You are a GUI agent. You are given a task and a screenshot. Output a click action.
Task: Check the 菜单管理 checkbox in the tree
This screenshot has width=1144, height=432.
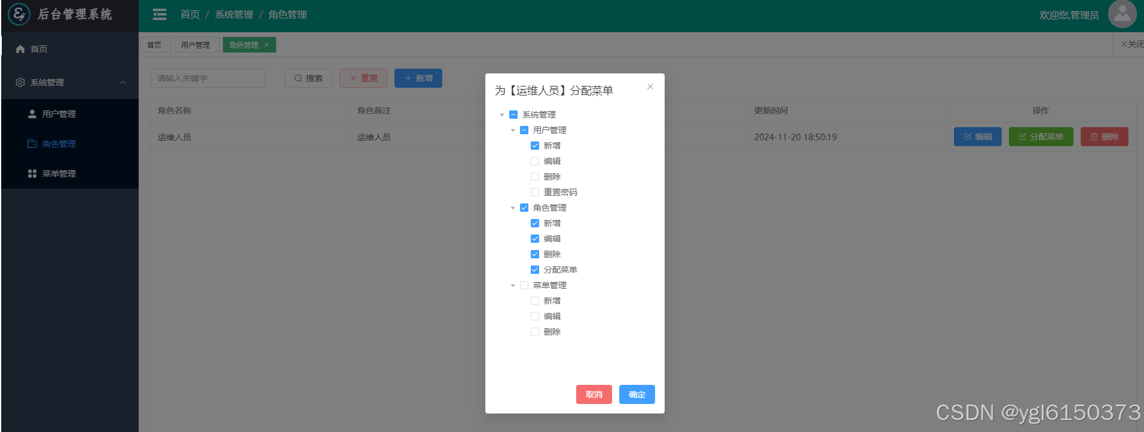click(x=524, y=285)
